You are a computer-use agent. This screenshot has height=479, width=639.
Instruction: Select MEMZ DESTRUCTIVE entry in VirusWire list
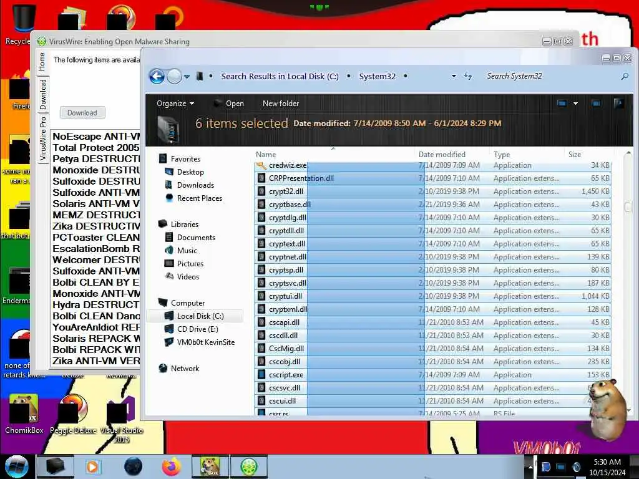[x=95, y=215]
